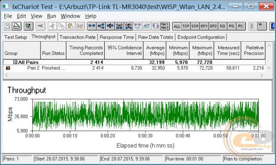Collapse the All Pairs group
The height and width of the screenshot is (165, 276).
16,62
